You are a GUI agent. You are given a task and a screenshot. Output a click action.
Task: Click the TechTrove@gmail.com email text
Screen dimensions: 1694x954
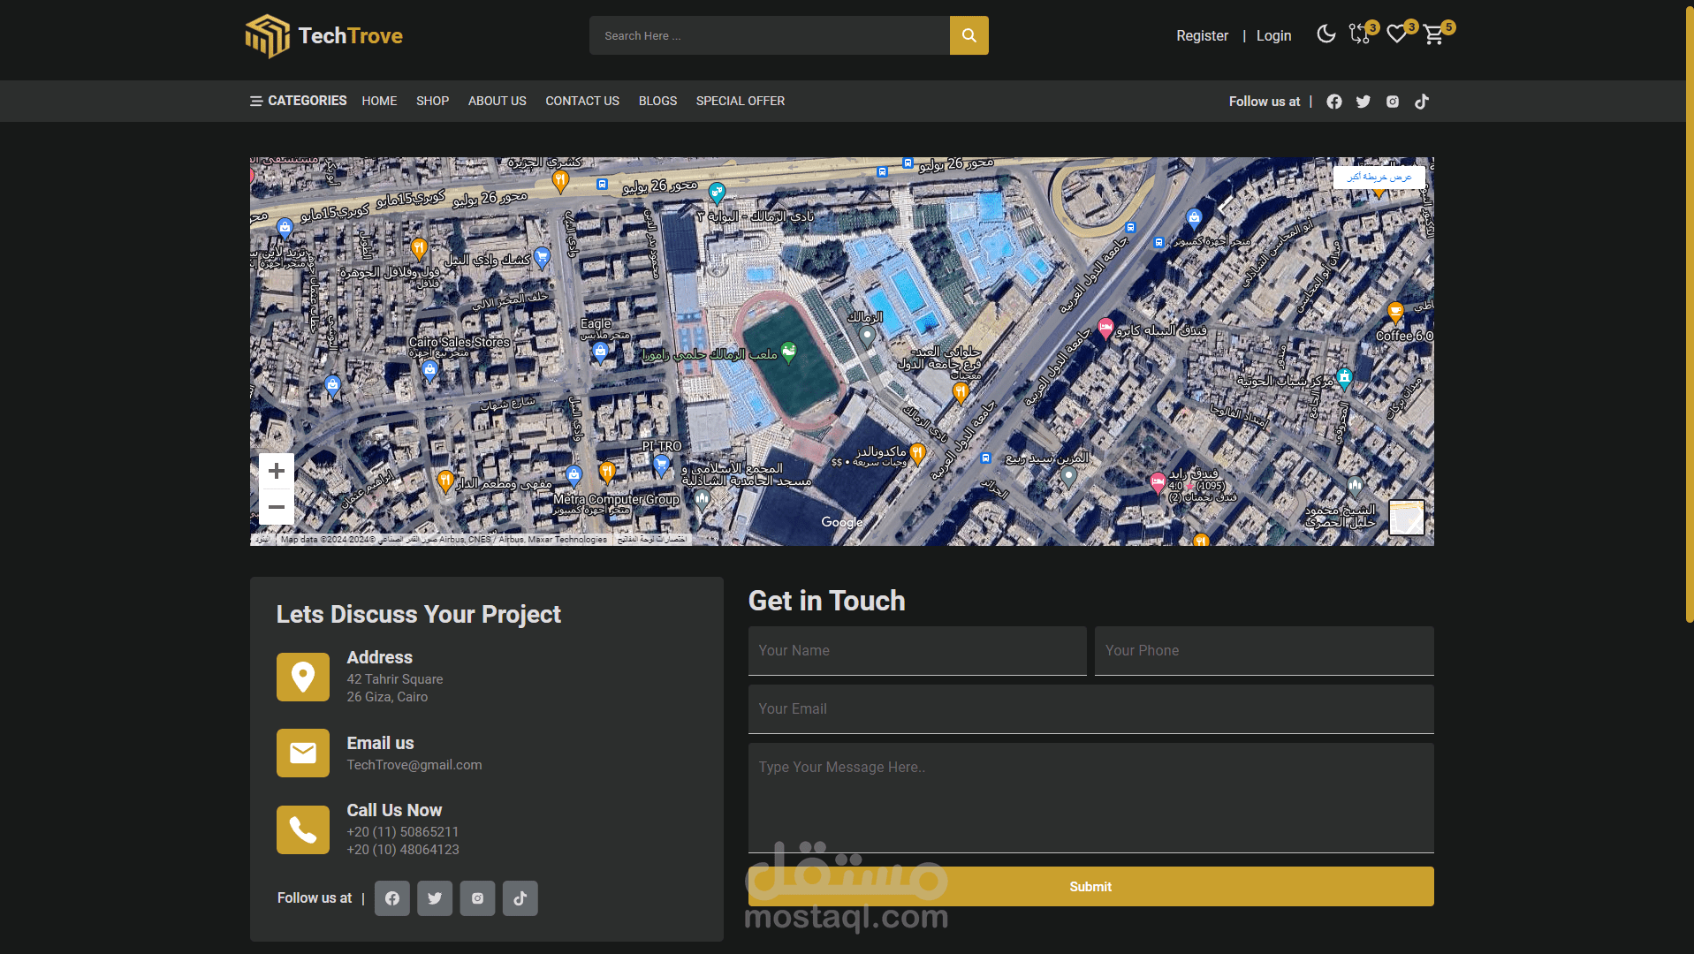coord(414,765)
